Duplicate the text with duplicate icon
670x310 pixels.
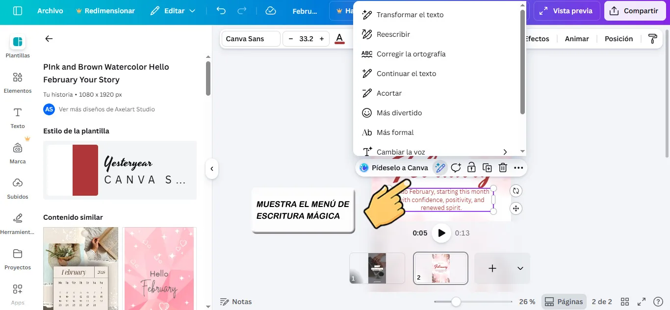[487, 167]
